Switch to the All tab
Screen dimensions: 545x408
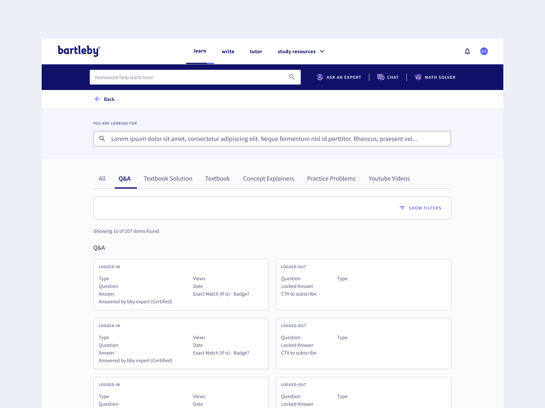(x=102, y=179)
